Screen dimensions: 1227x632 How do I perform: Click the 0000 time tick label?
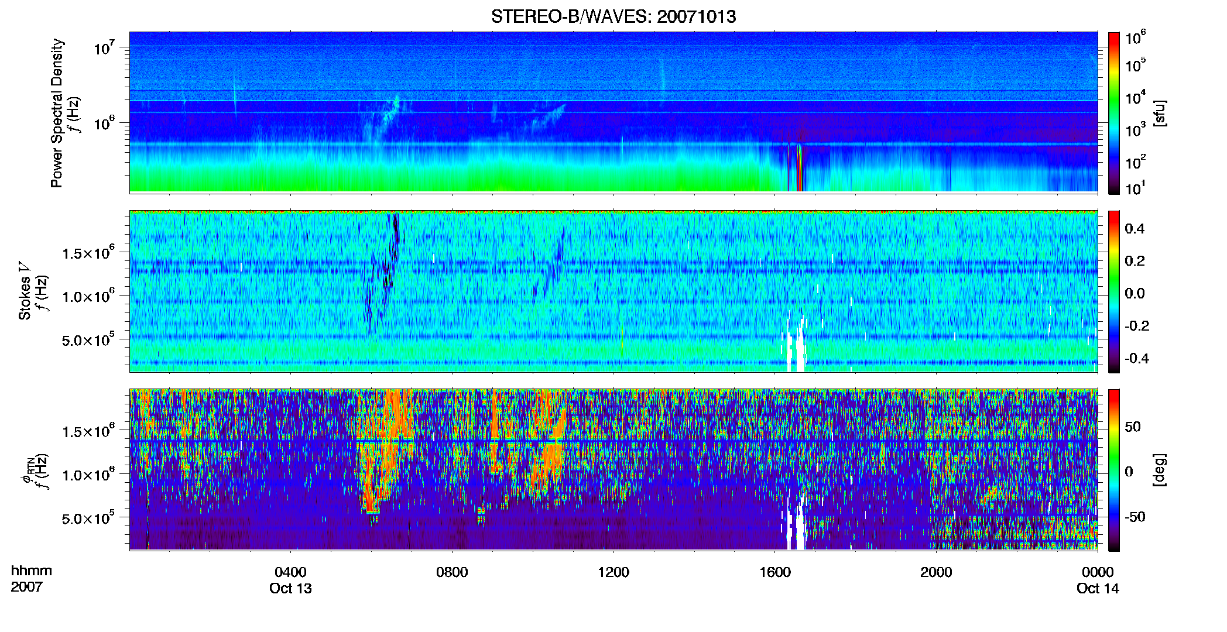coord(1098,572)
